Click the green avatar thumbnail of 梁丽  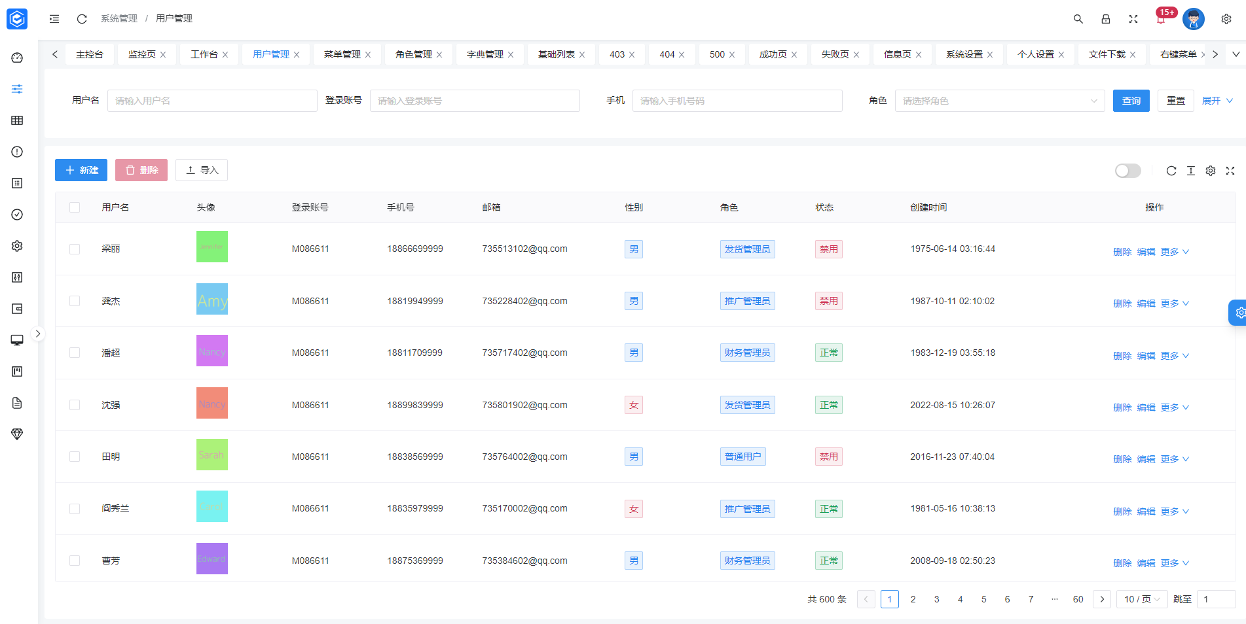(211, 247)
